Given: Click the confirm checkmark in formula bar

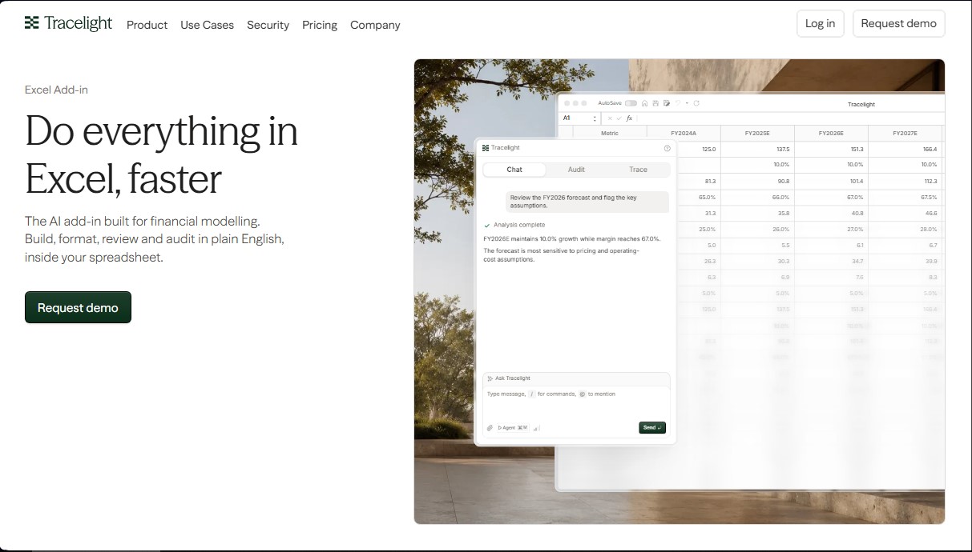Looking at the screenshot, I should (x=619, y=118).
